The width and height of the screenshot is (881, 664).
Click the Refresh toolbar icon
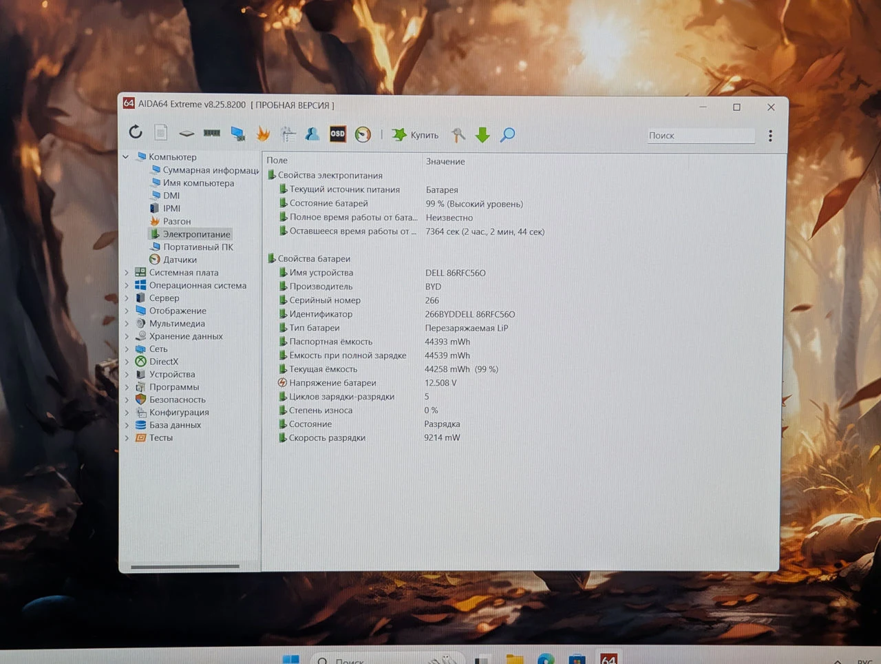click(x=136, y=132)
